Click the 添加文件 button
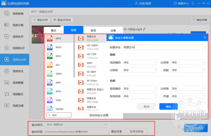This screenshot has height=136, width=211. tap(41, 20)
